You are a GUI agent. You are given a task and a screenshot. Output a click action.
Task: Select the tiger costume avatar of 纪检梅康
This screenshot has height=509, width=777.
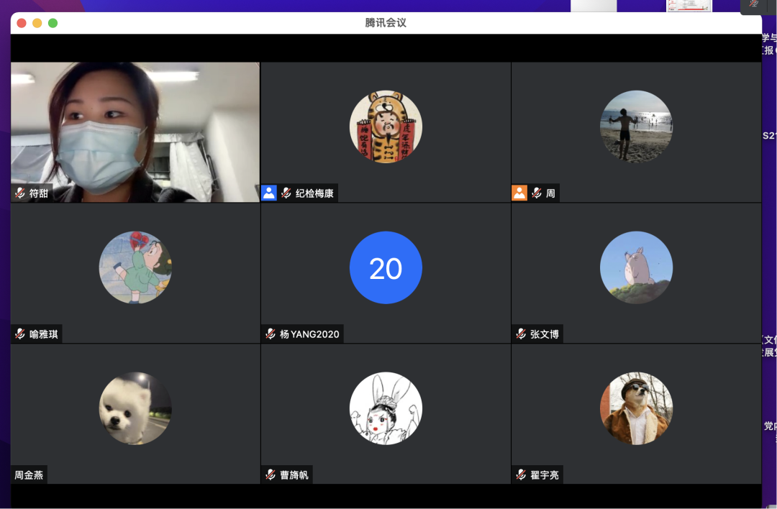386,127
